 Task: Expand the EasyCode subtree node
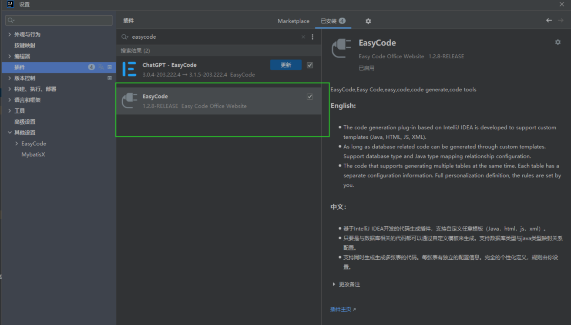(x=17, y=144)
